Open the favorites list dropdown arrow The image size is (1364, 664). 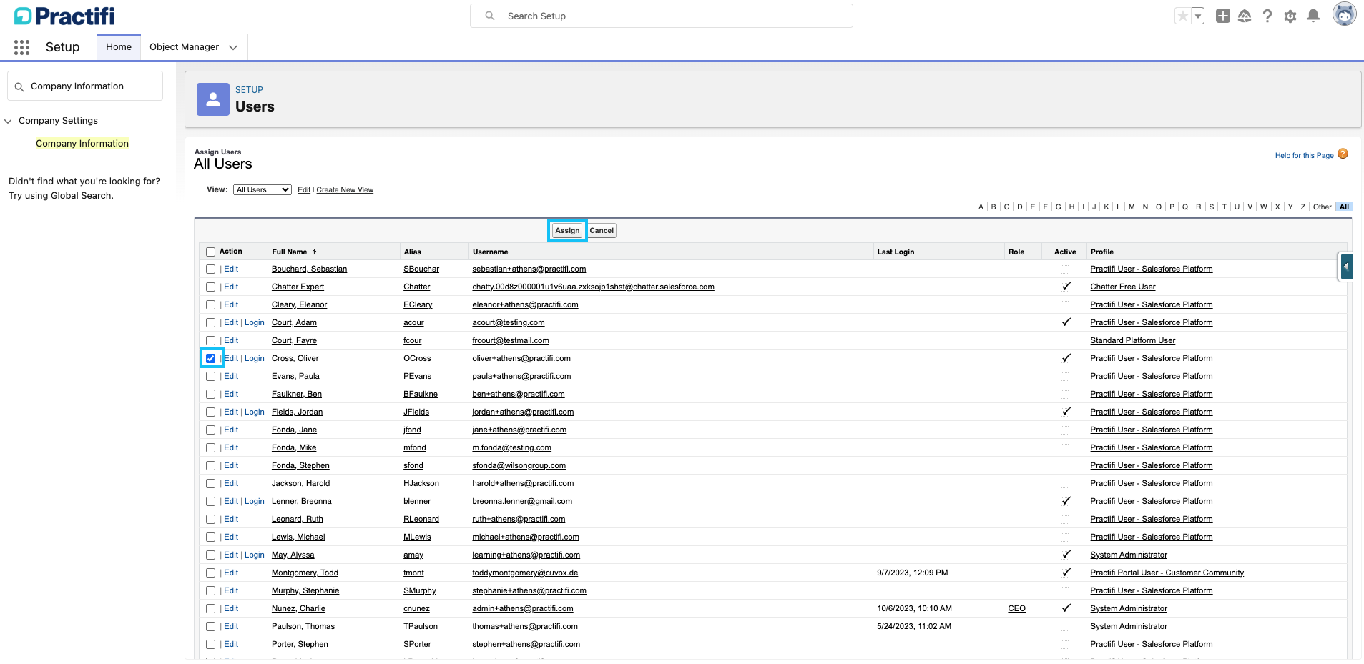tap(1198, 16)
